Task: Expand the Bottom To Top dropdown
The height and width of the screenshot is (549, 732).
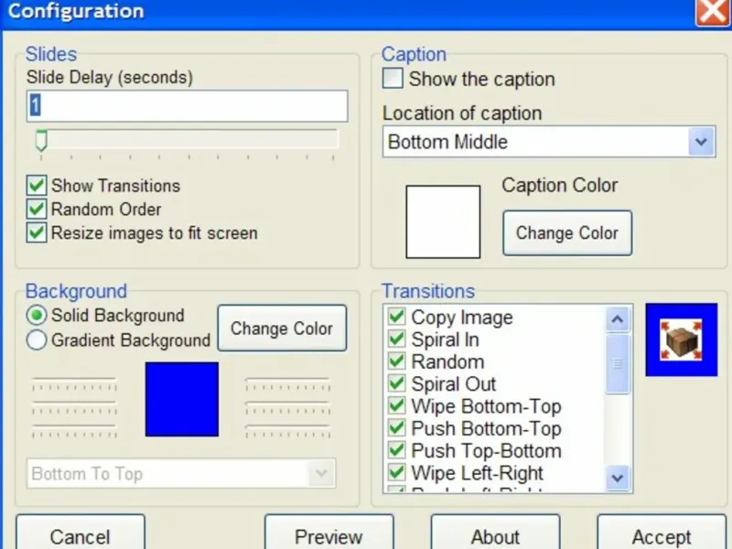Action: (x=319, y=473)
